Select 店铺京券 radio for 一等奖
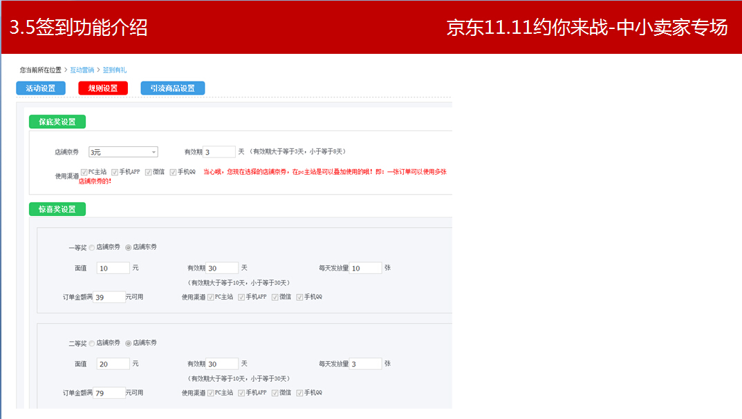 pyautogui.click(x=92, y=248)
